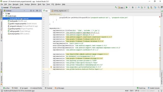Open the app run configuration dropdown
Viewport: 163px width, 92px height.
pos(121,7)
